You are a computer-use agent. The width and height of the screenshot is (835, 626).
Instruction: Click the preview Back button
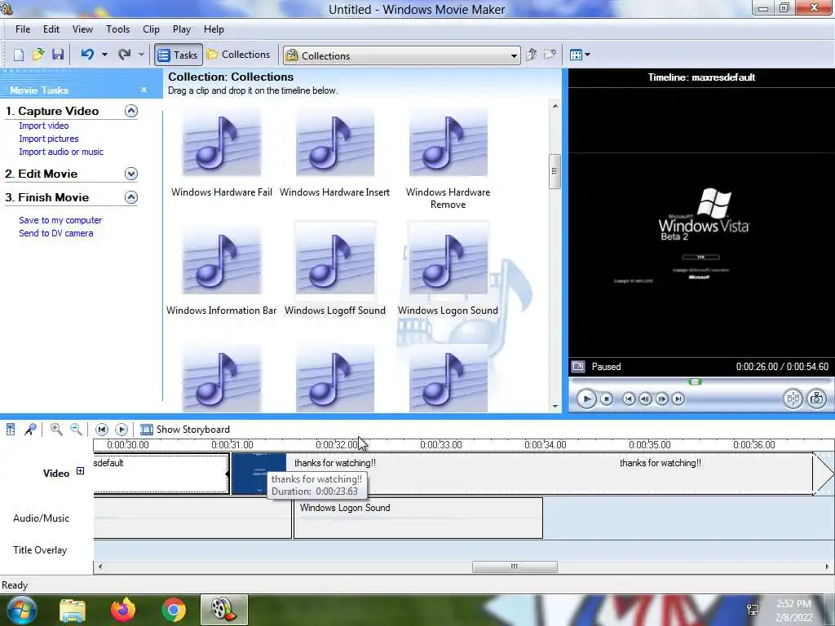pos(629,399)
